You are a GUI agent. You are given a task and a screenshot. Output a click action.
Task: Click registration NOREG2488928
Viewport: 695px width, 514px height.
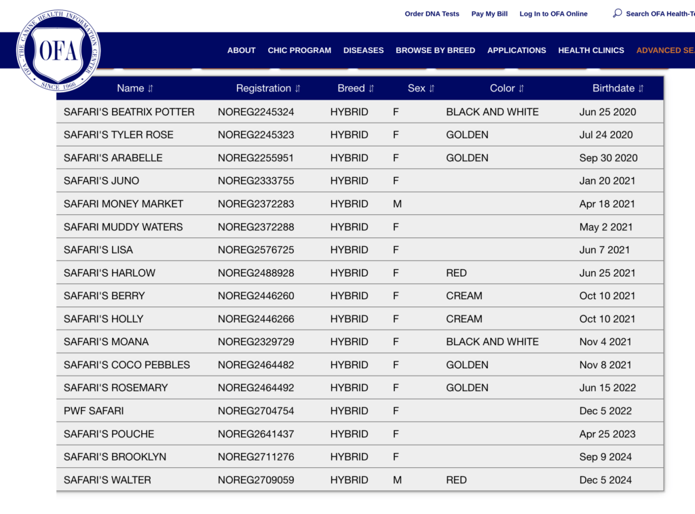(256, 273)
